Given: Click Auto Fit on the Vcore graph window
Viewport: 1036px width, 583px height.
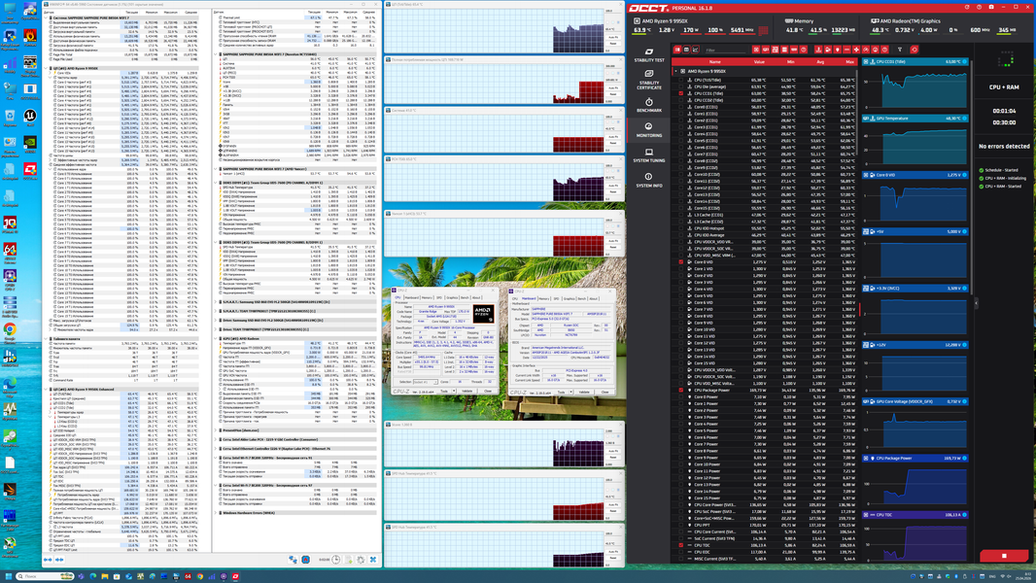Looking at the screenshot, I should [x=613, y=451].
